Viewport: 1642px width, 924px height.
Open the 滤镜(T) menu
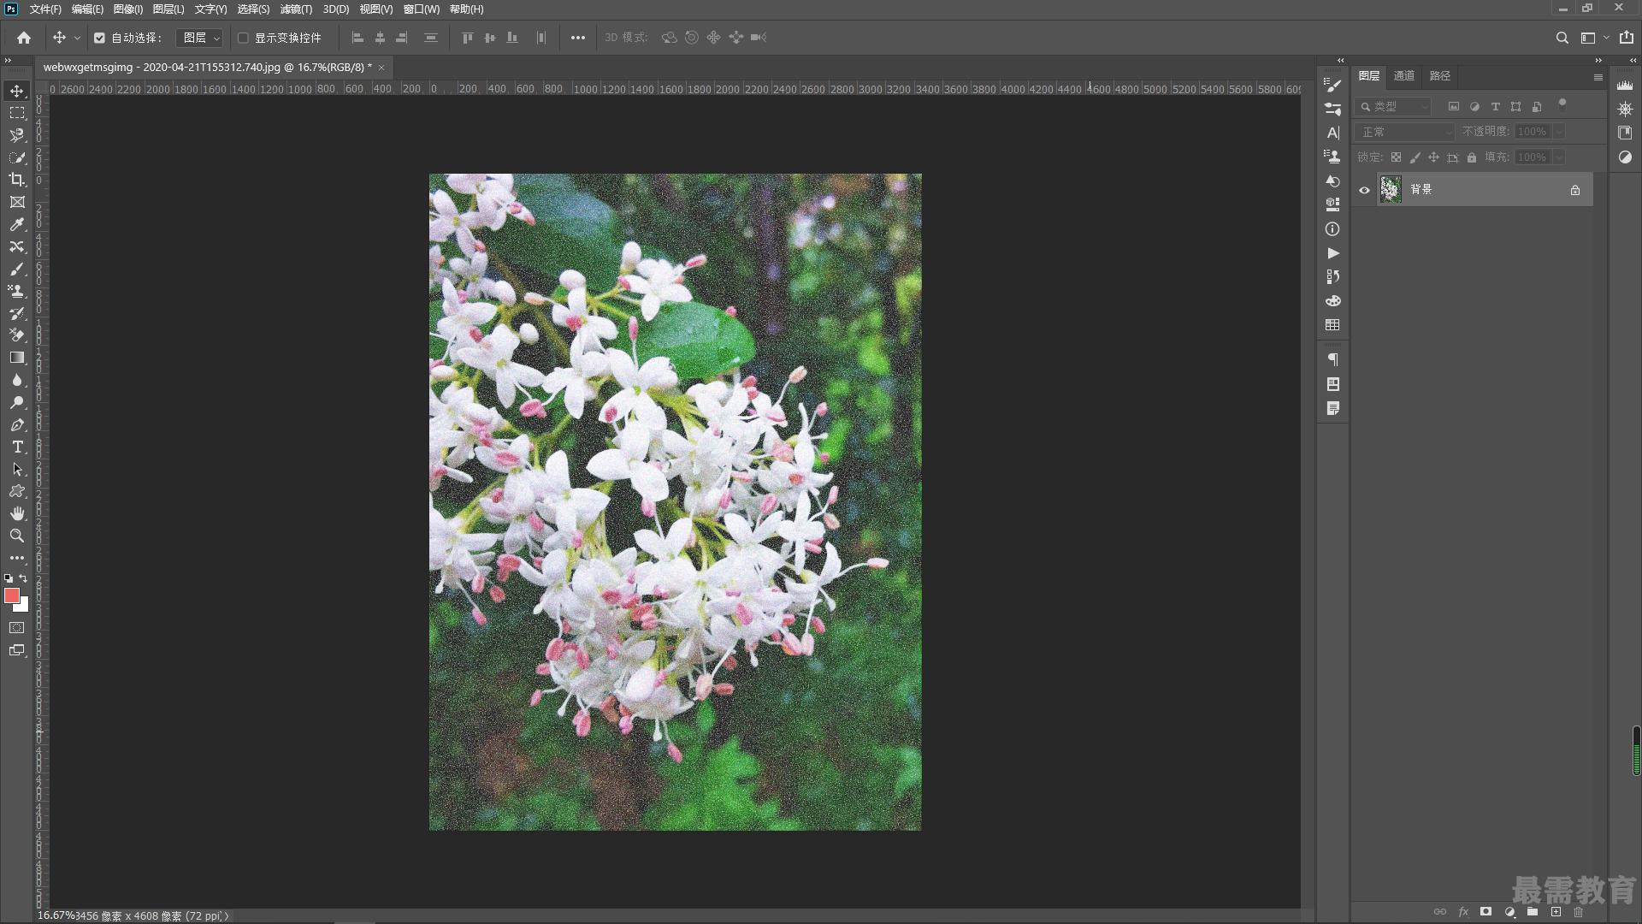296,9
